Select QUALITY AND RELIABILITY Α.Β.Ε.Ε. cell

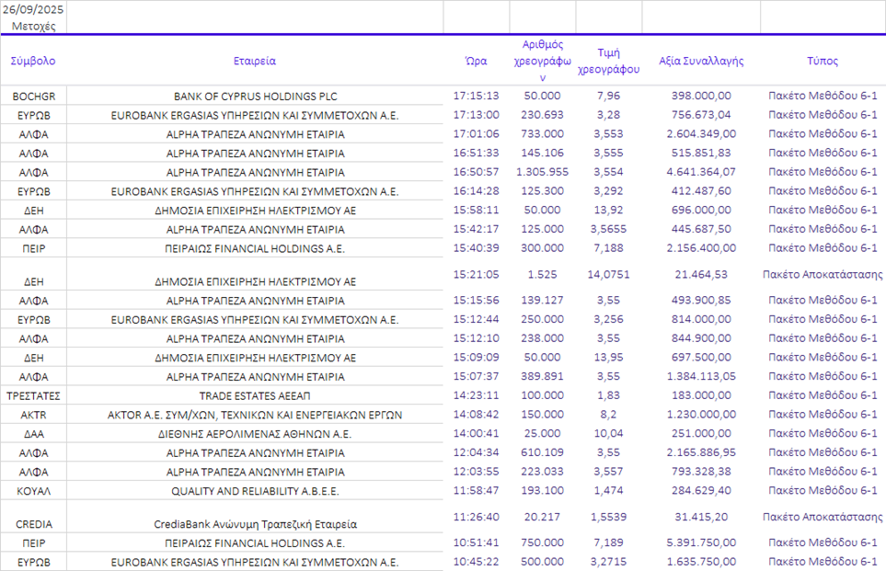pos(255,490)
